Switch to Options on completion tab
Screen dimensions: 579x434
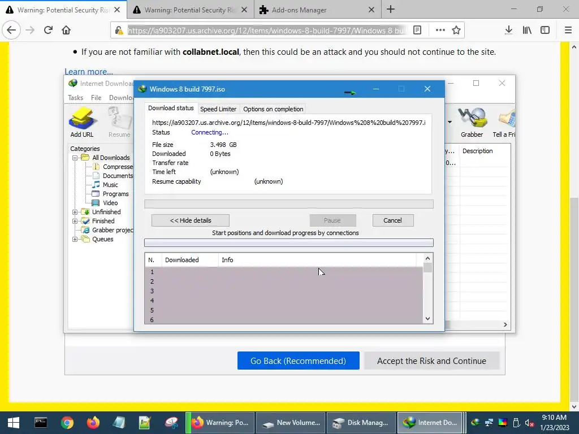(x=273, y=109)
